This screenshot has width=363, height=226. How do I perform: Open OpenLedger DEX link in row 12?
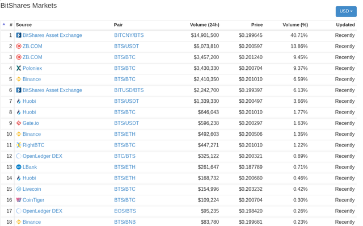point(43,156)
